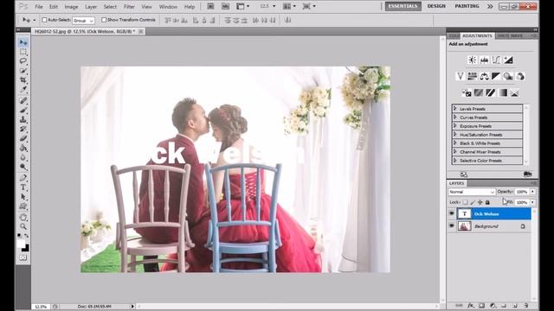Toggle lock transparent pixels
Image resolution: width=554 pixels, height=311 pixels.
click(x=466, y=202)
